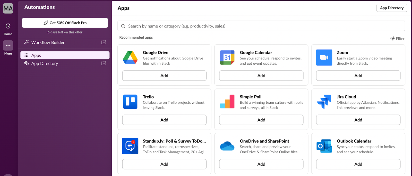Viewport: 412px width, 176px height.
Task: Select App Directory in the sidebar
Action: pos(65,63)
